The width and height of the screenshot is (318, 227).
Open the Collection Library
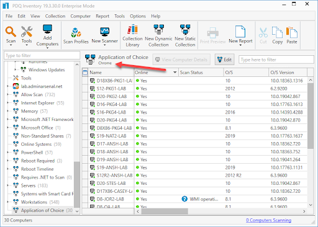[x=132, y=30]
